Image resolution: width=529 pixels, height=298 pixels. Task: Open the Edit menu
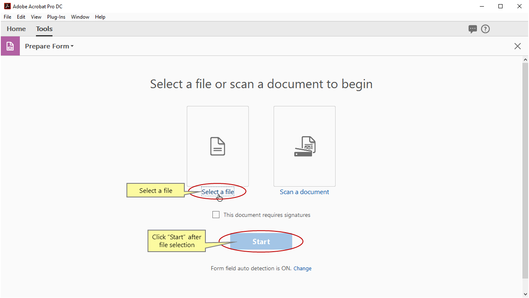pyautogui.click(x=21, y=17)
